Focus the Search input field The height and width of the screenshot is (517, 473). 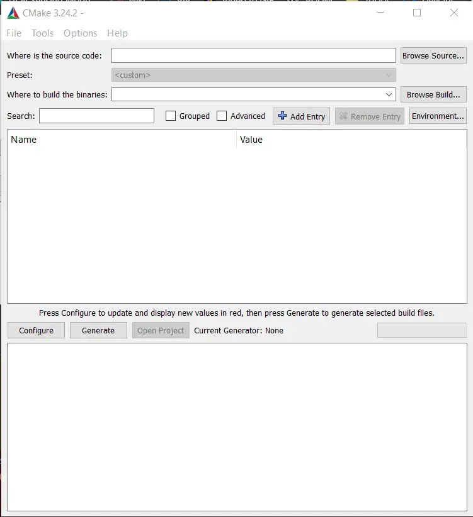[x=97, y=116]
